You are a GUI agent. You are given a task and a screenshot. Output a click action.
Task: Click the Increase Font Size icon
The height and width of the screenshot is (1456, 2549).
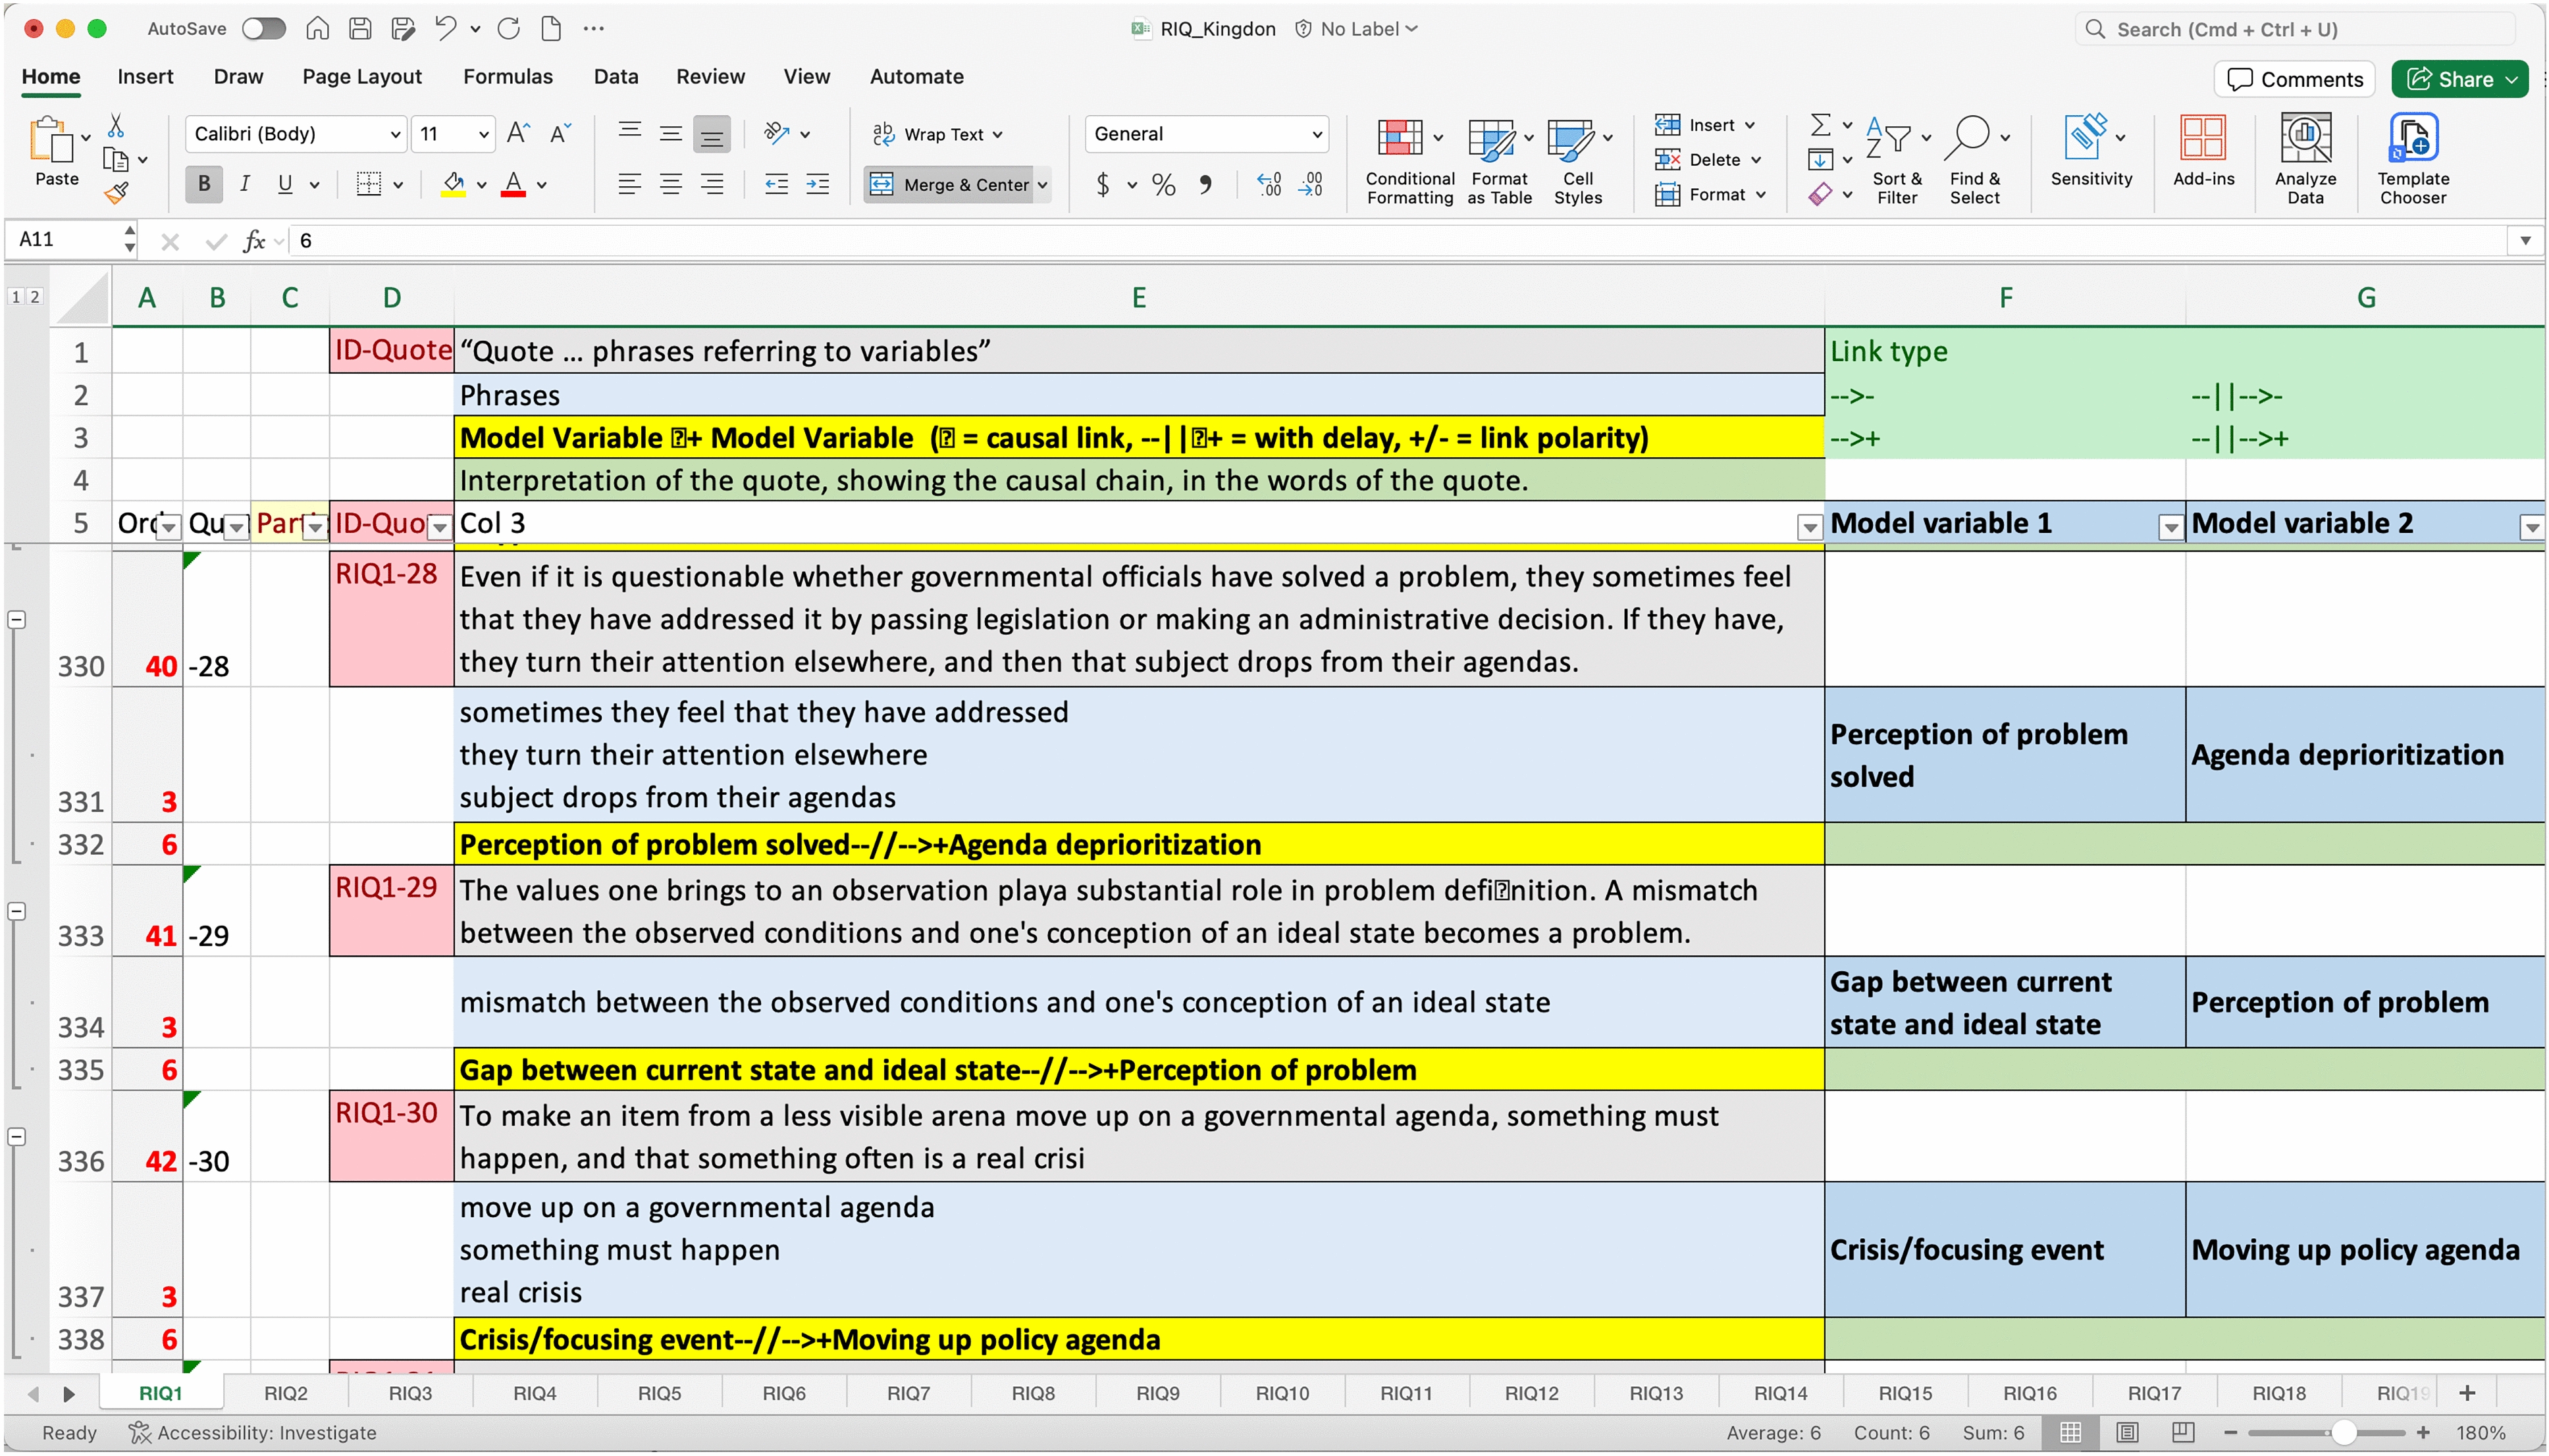[518, 133]
